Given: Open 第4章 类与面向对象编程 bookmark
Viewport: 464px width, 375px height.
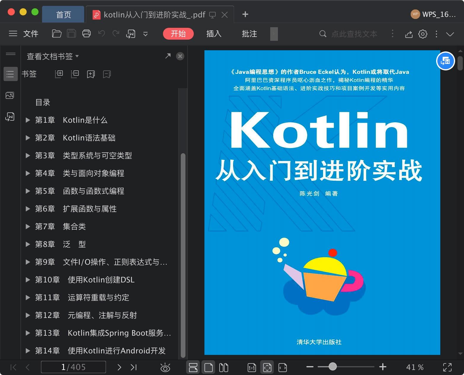Looking at the screenshot, I should coord(79,173).
